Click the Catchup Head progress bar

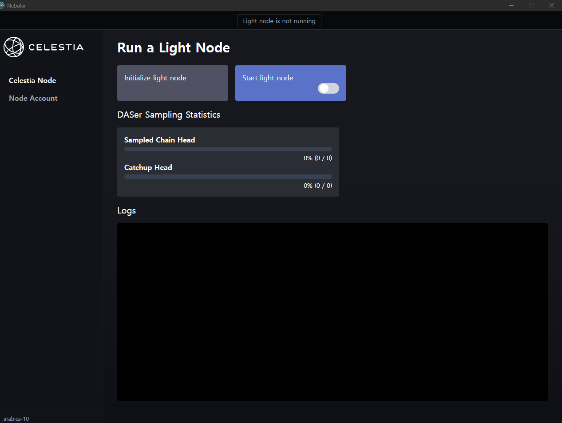(x=228, y=177)
